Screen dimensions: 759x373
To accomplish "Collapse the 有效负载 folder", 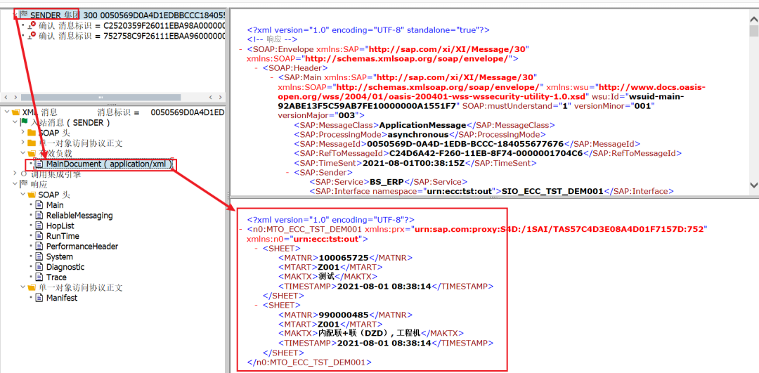I will click(x=22, y=153).
